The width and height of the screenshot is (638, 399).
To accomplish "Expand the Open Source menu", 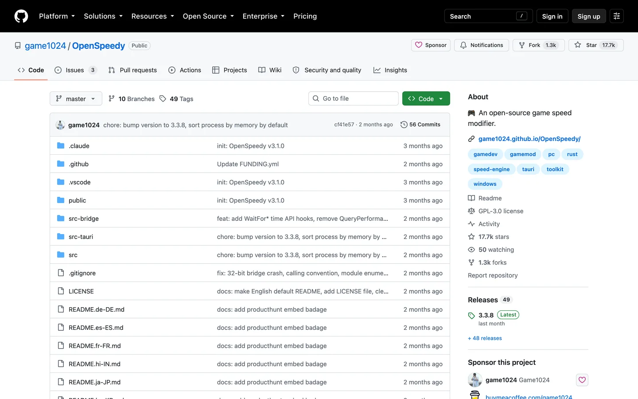I will [x=208, y=16].
